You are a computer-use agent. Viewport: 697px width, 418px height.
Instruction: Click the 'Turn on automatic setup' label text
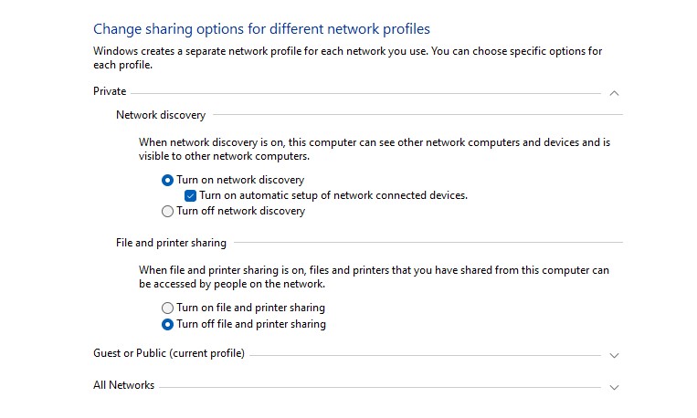[333, 195]
